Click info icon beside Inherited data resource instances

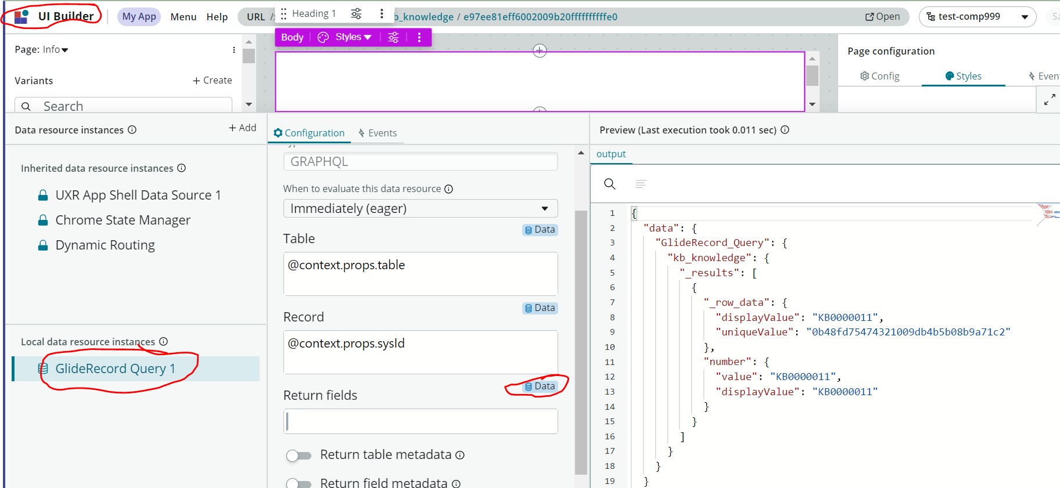(181, 168)
